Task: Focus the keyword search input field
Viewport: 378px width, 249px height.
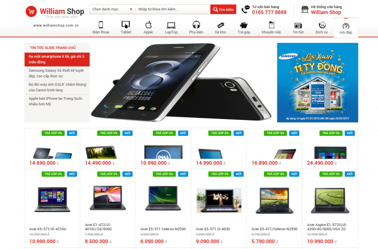Action: click(173, 9)
